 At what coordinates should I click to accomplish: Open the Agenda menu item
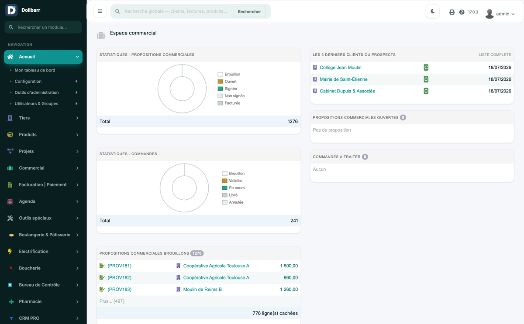[x=43, y=201]
